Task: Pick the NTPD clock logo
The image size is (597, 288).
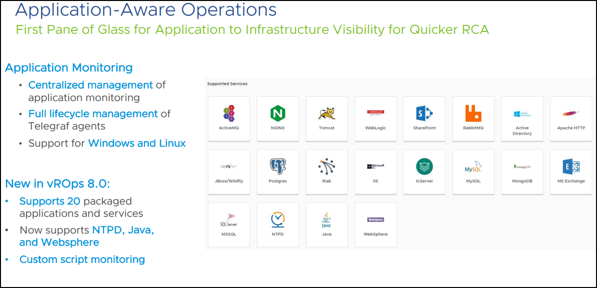Action: point(277,220)
